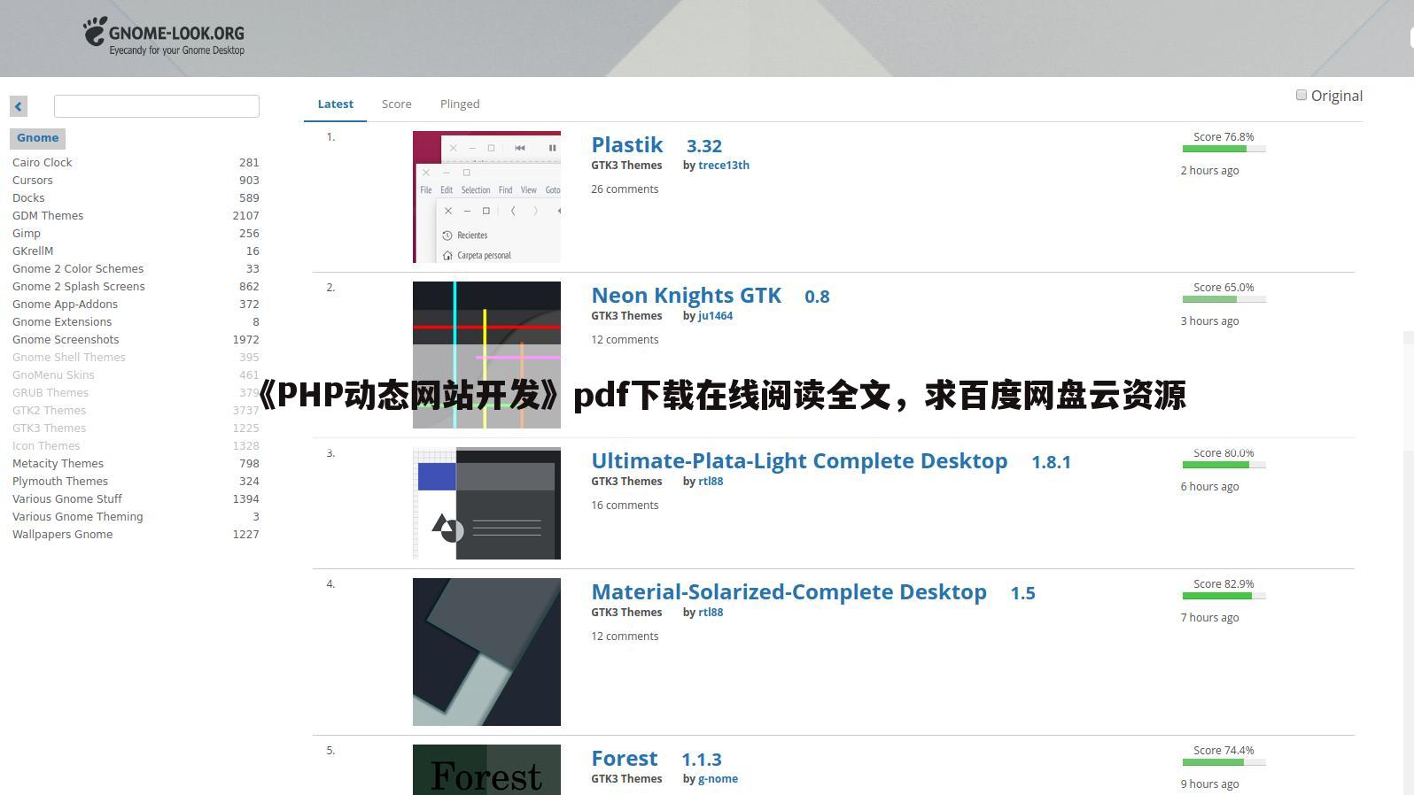Click Neon Knights version 0.8
Image resolution: width=1414 pixels, height=795 pixels.
[817, 297]
